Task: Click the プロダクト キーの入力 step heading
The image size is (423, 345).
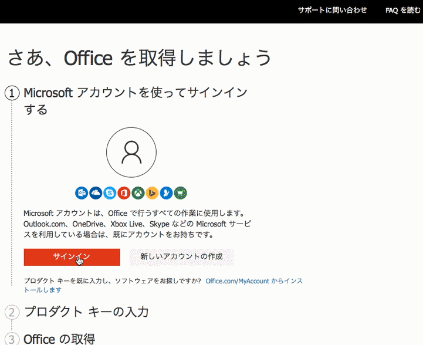Action: (86, 312)
